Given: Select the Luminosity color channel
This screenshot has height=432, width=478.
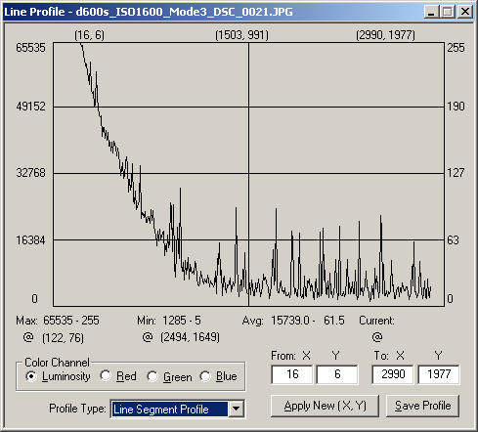Looking at the screenshot, I should pos(31,376).
